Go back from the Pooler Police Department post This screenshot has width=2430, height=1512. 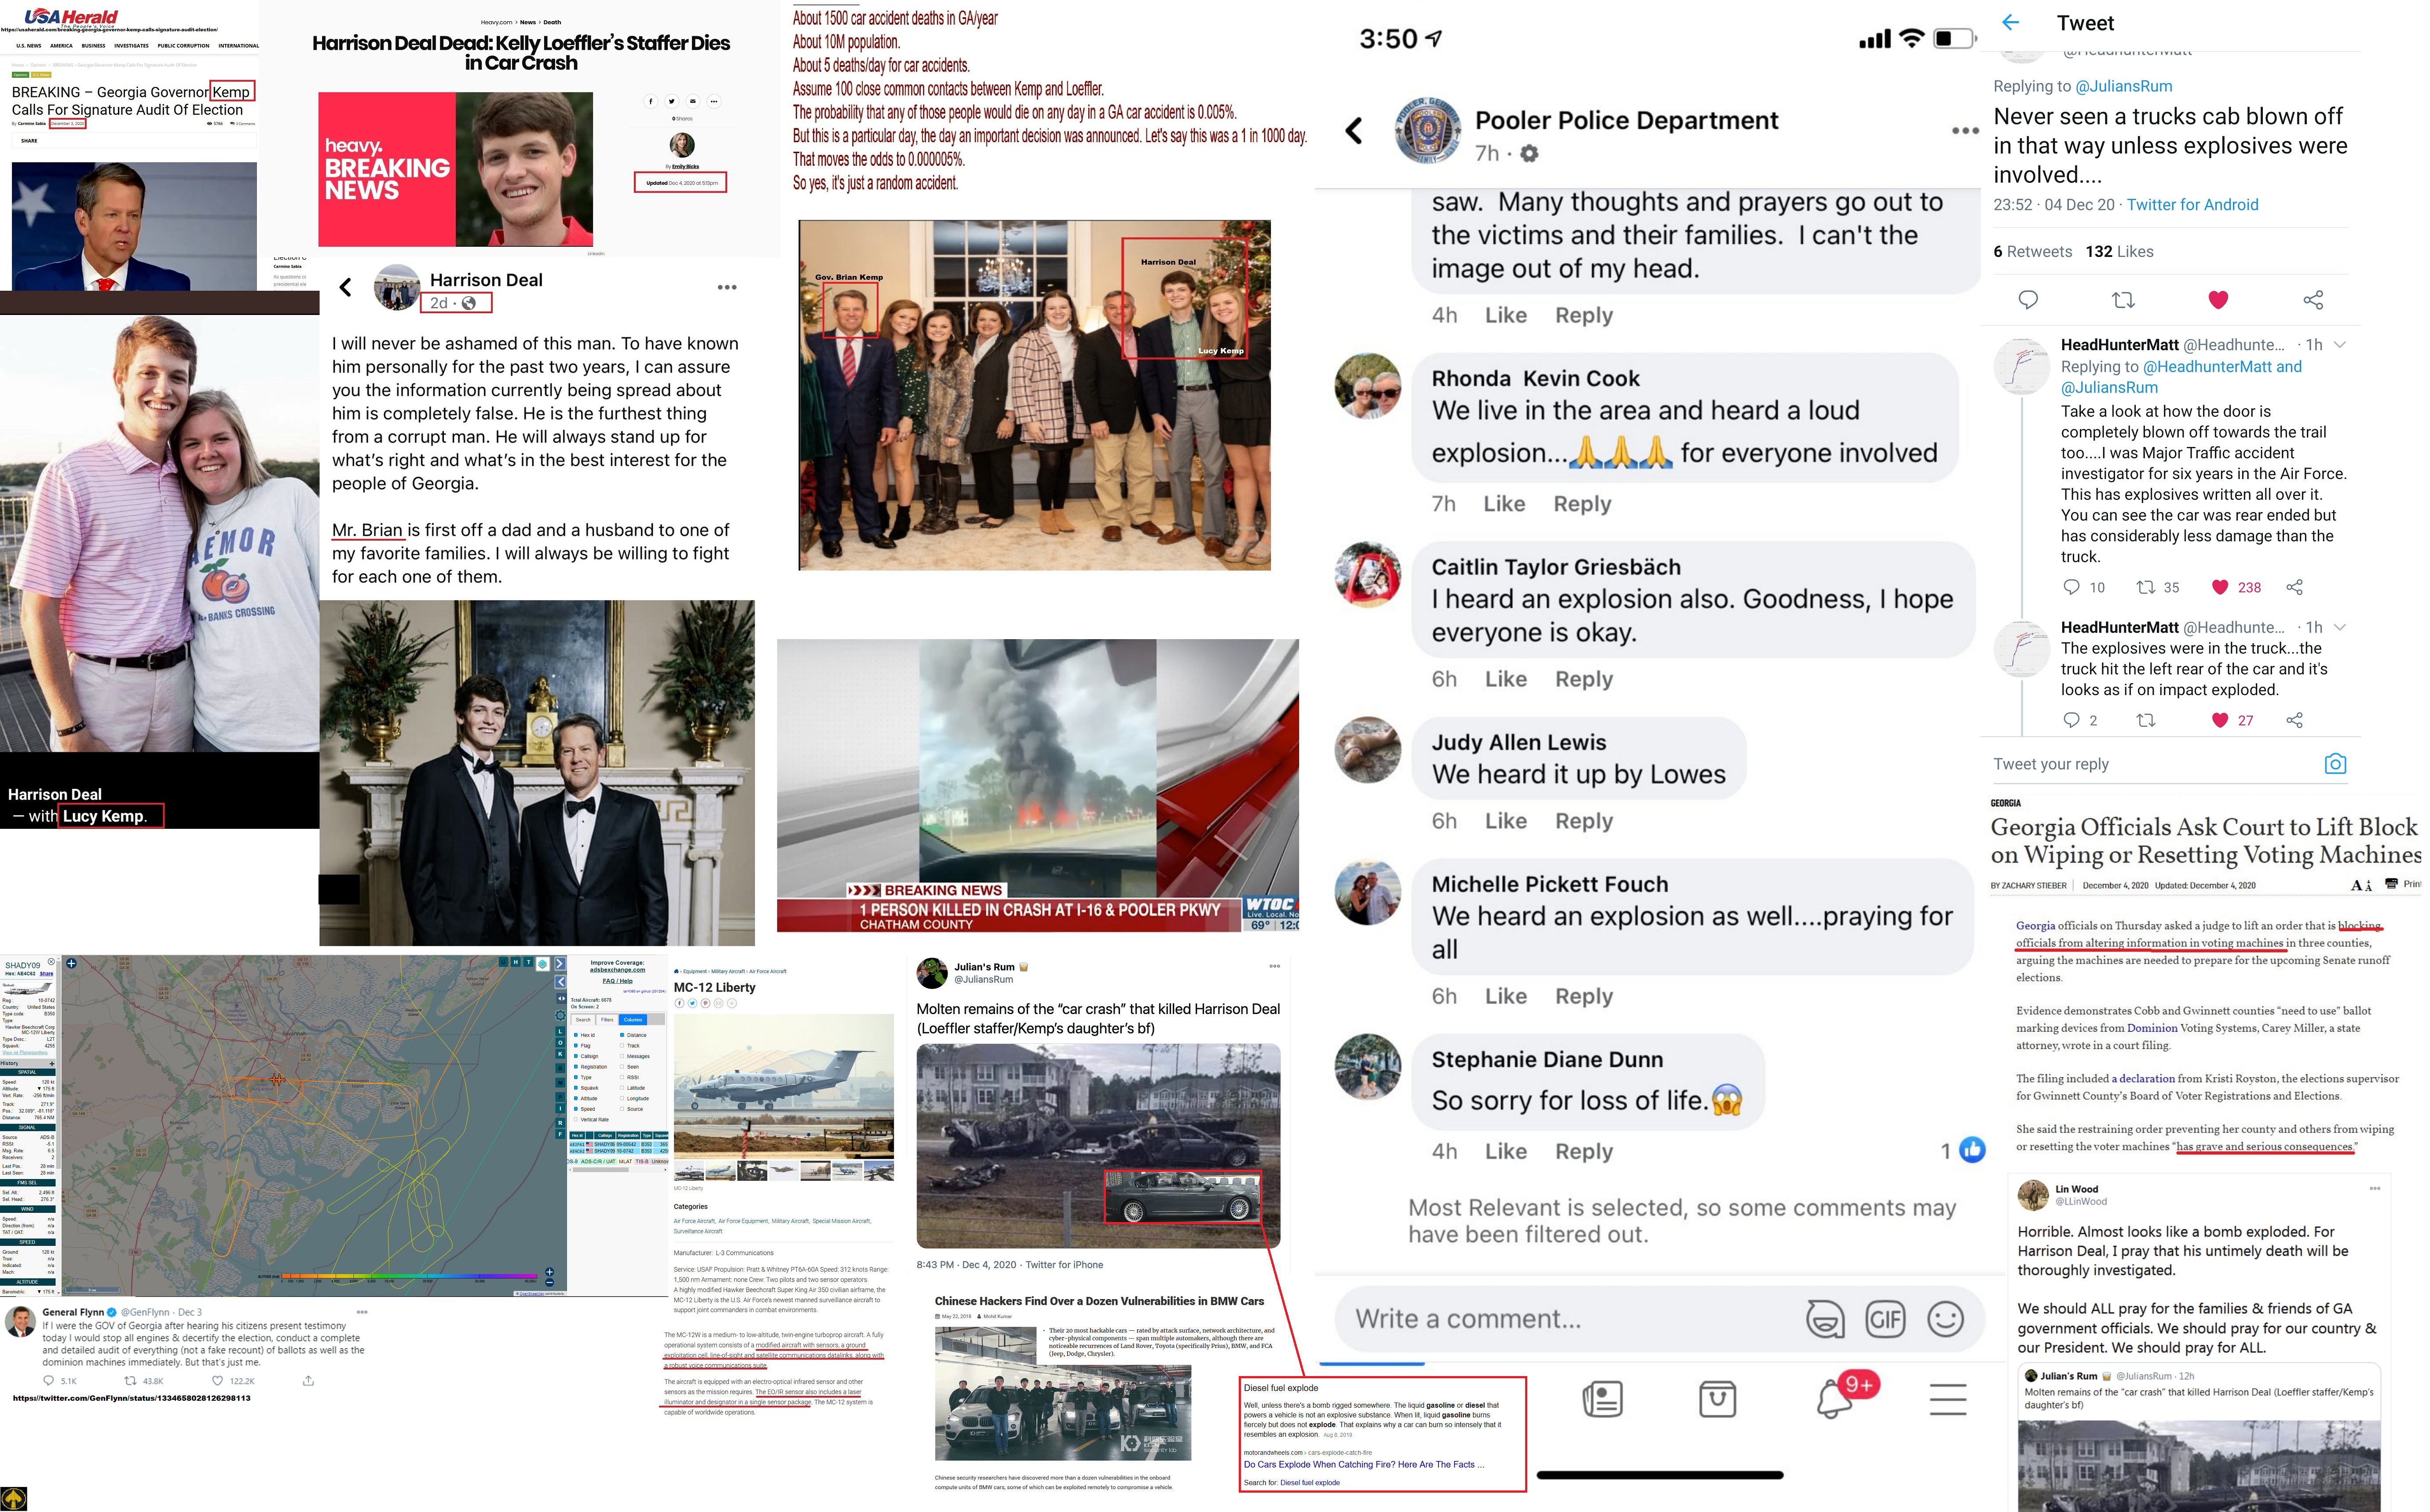click(x=1354, y=131)
